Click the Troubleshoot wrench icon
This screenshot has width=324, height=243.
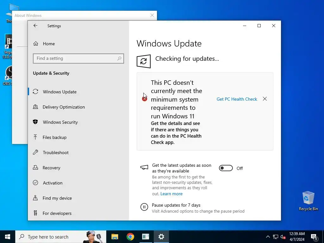[x=35, y=153]
